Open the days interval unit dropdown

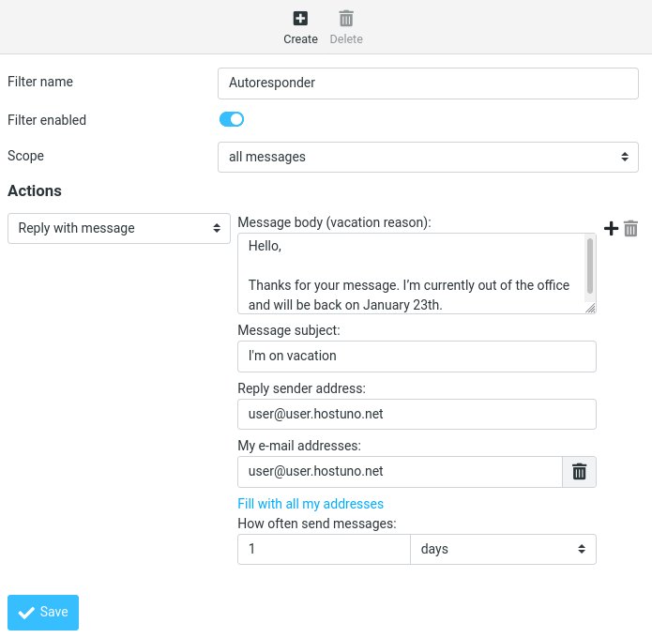coord(503,549)
